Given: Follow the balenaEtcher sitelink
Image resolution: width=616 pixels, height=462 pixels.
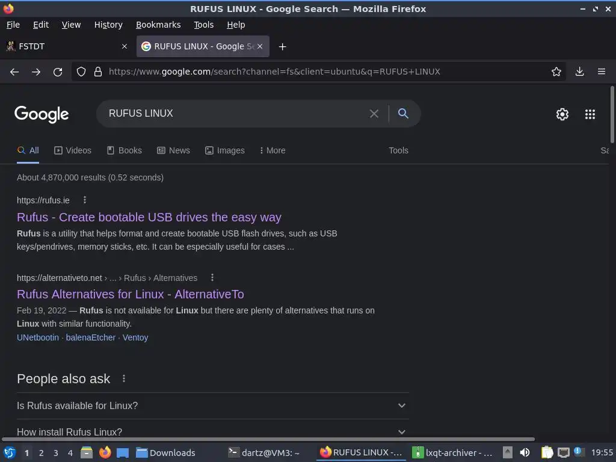Looking at the screenshot, I should tap(91, 337).
